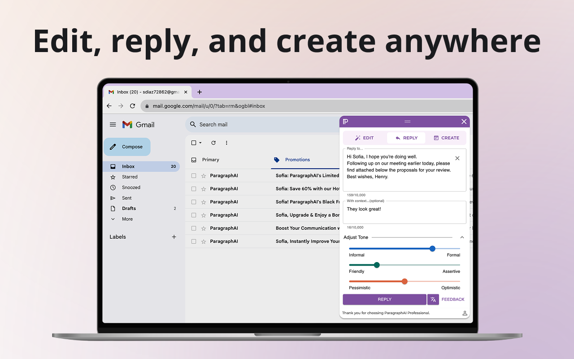The image size is (574, 359).
Task: Open the ParagraphAI account profile icon
Action: [465, 313]
